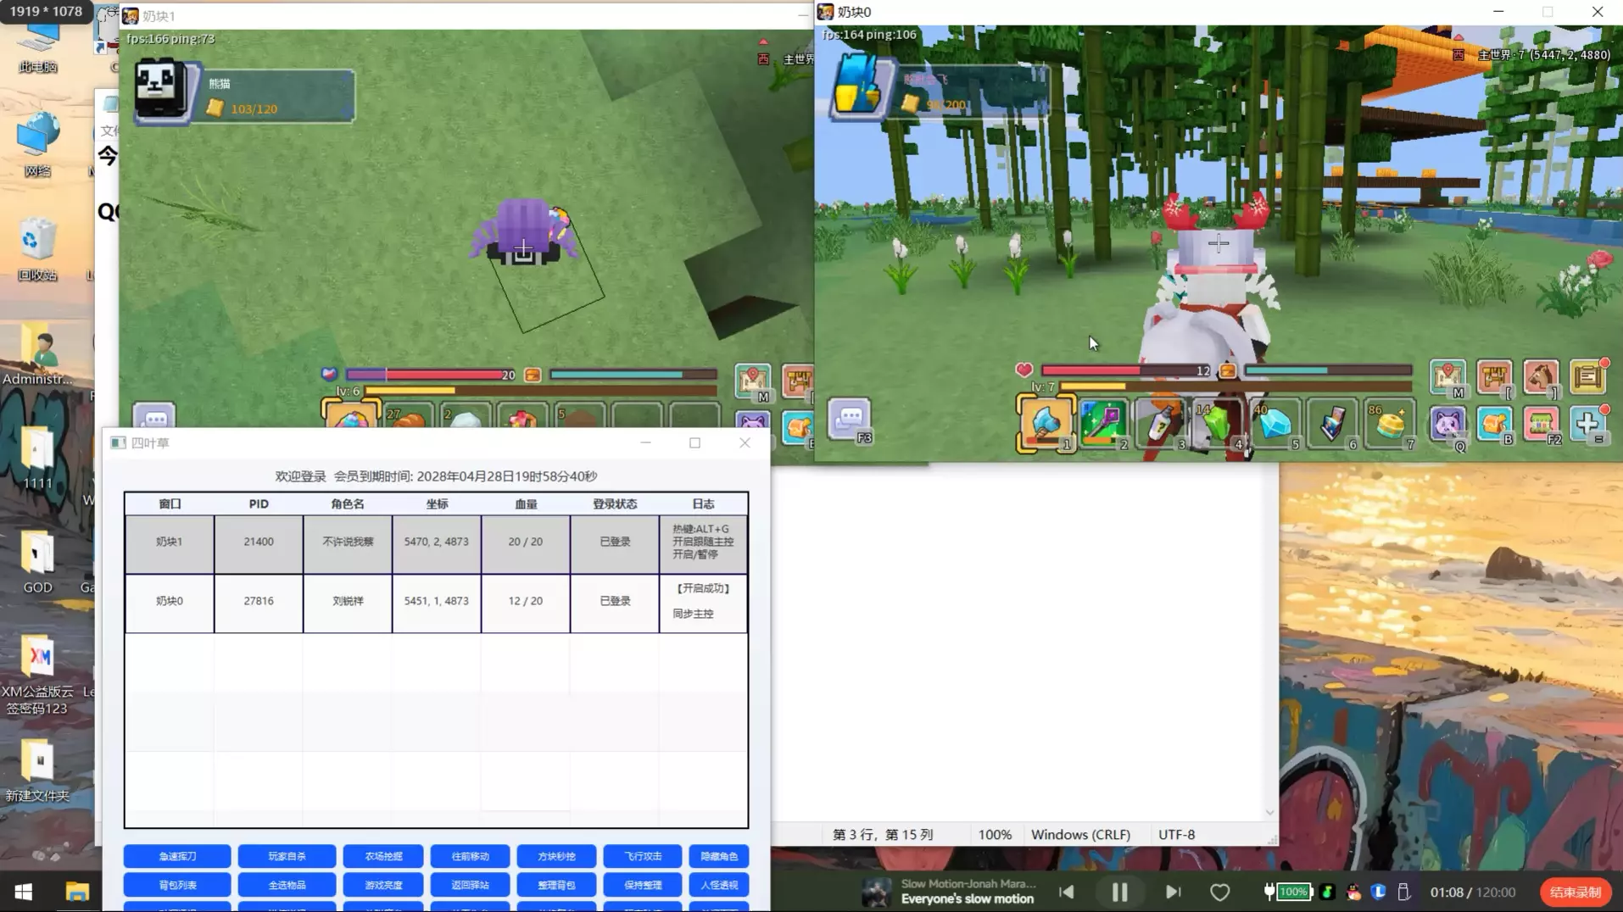Skip to the previous track
The height and width of the screenshot is (912, 1623).
pos(1067,893)
